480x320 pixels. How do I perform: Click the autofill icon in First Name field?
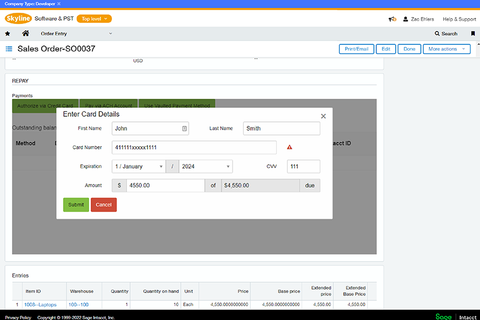pyautogui.click(x=185, y=129)
